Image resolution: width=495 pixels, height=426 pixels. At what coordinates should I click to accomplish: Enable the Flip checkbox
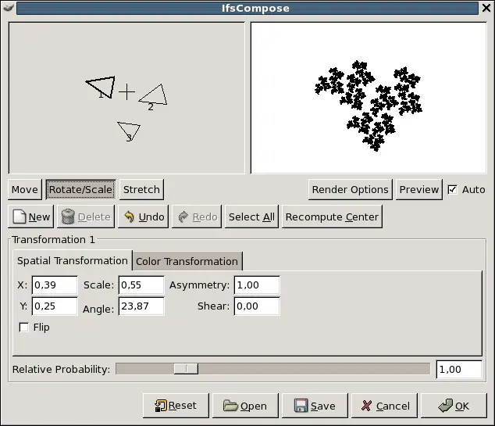(x=23, y=328)
